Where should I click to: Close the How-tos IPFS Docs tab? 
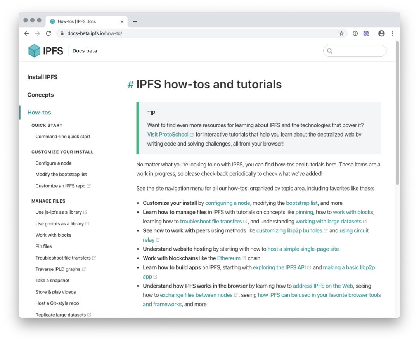point(122,21)
